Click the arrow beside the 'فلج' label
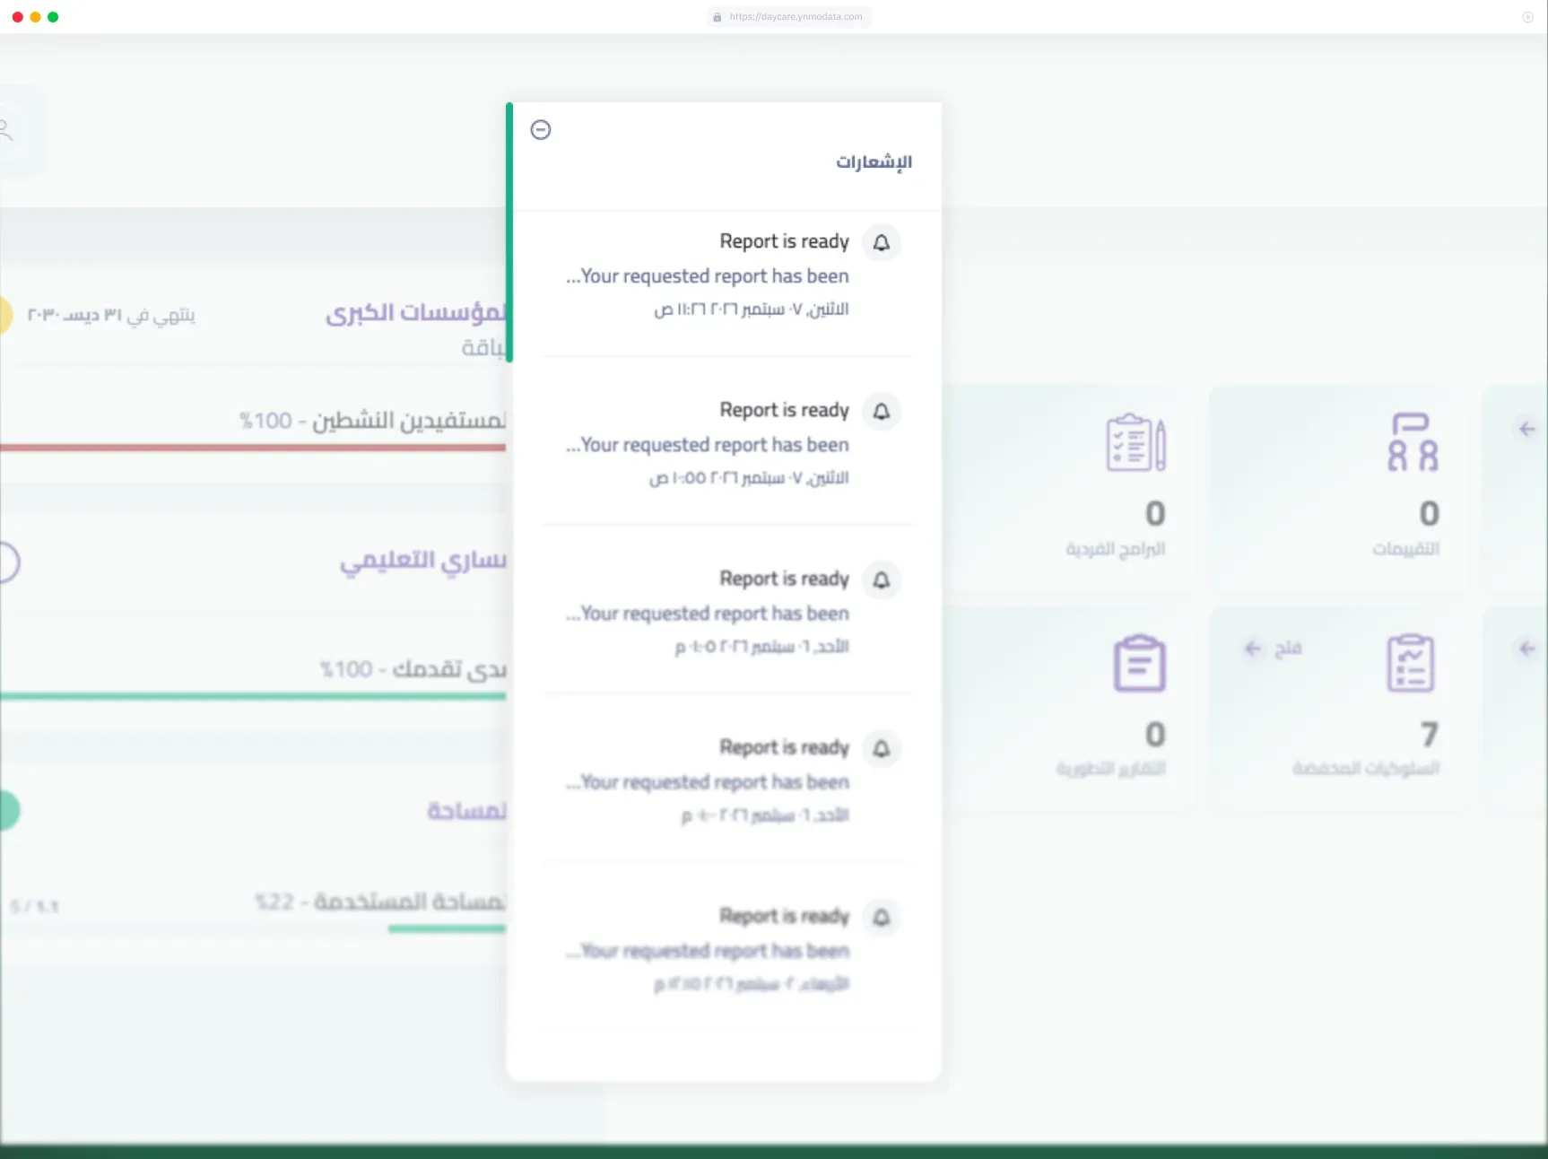Viewport: 1548px width, 1159px height. (1253, 649)
